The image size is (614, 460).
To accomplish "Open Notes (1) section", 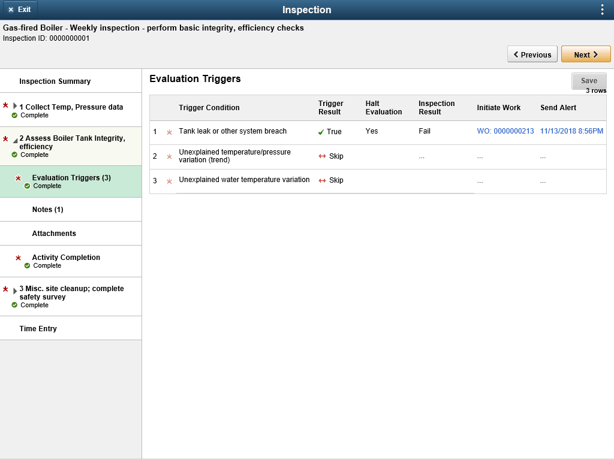I will (x=71, y=210).
